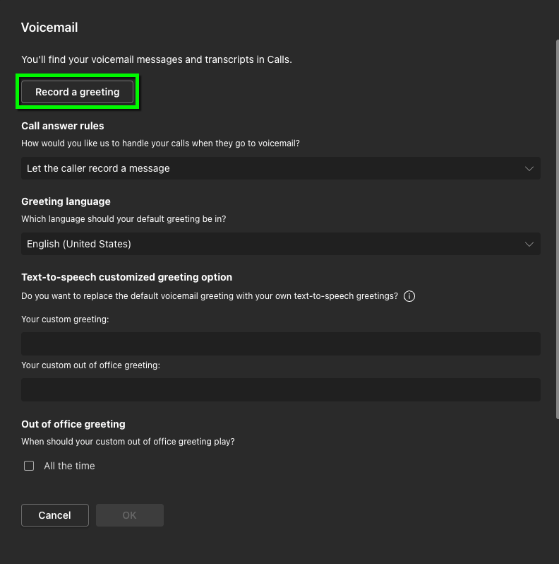This screenshot has height=564, width=559.
Task: Dismiss the dialog with the Cancel button
Action: tap(55, 515)
